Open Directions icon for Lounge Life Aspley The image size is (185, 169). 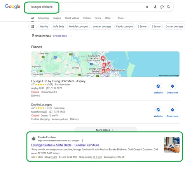[x=173, y=86]
